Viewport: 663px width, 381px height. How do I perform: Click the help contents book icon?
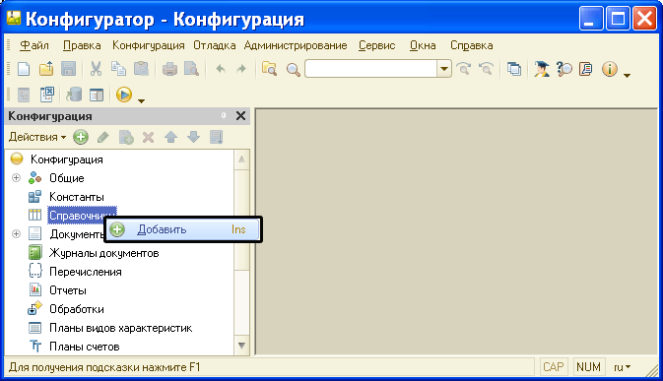tap(586, 69)
